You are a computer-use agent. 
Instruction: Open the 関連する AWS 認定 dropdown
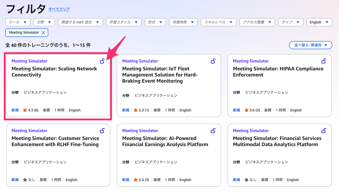(80, 22)
